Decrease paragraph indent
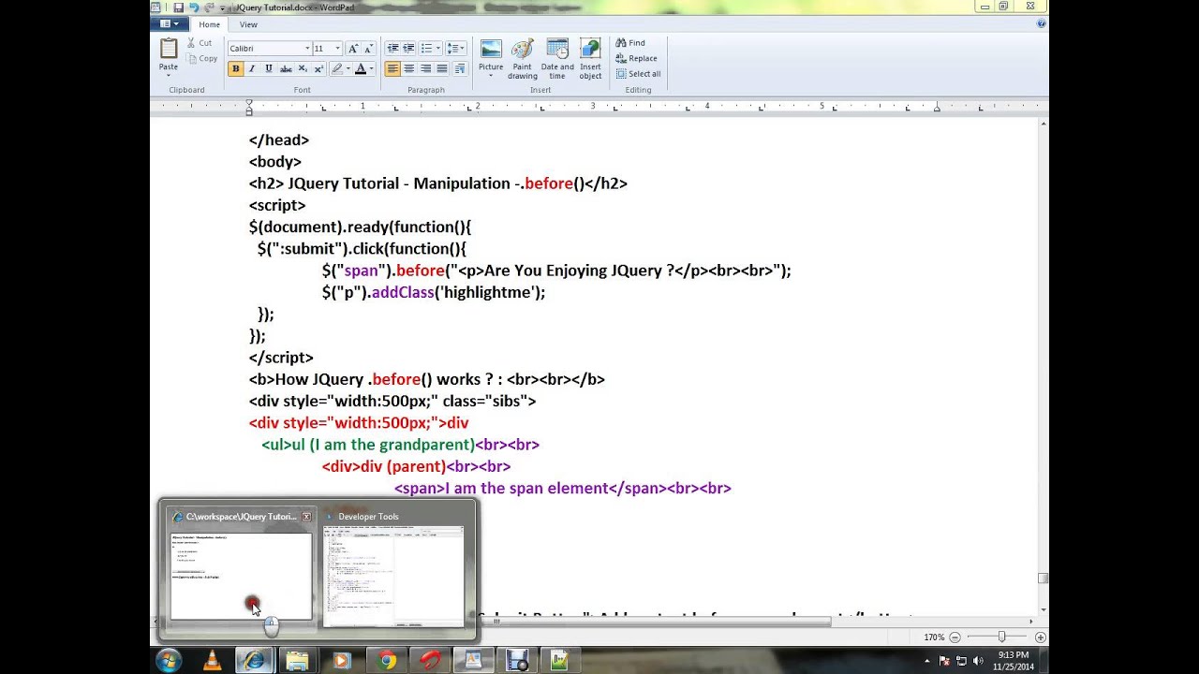The image size is (1199, 674). coord(392,49)
